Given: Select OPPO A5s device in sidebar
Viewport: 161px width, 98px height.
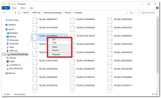Looking at the screenshot, I should point(12,51).
